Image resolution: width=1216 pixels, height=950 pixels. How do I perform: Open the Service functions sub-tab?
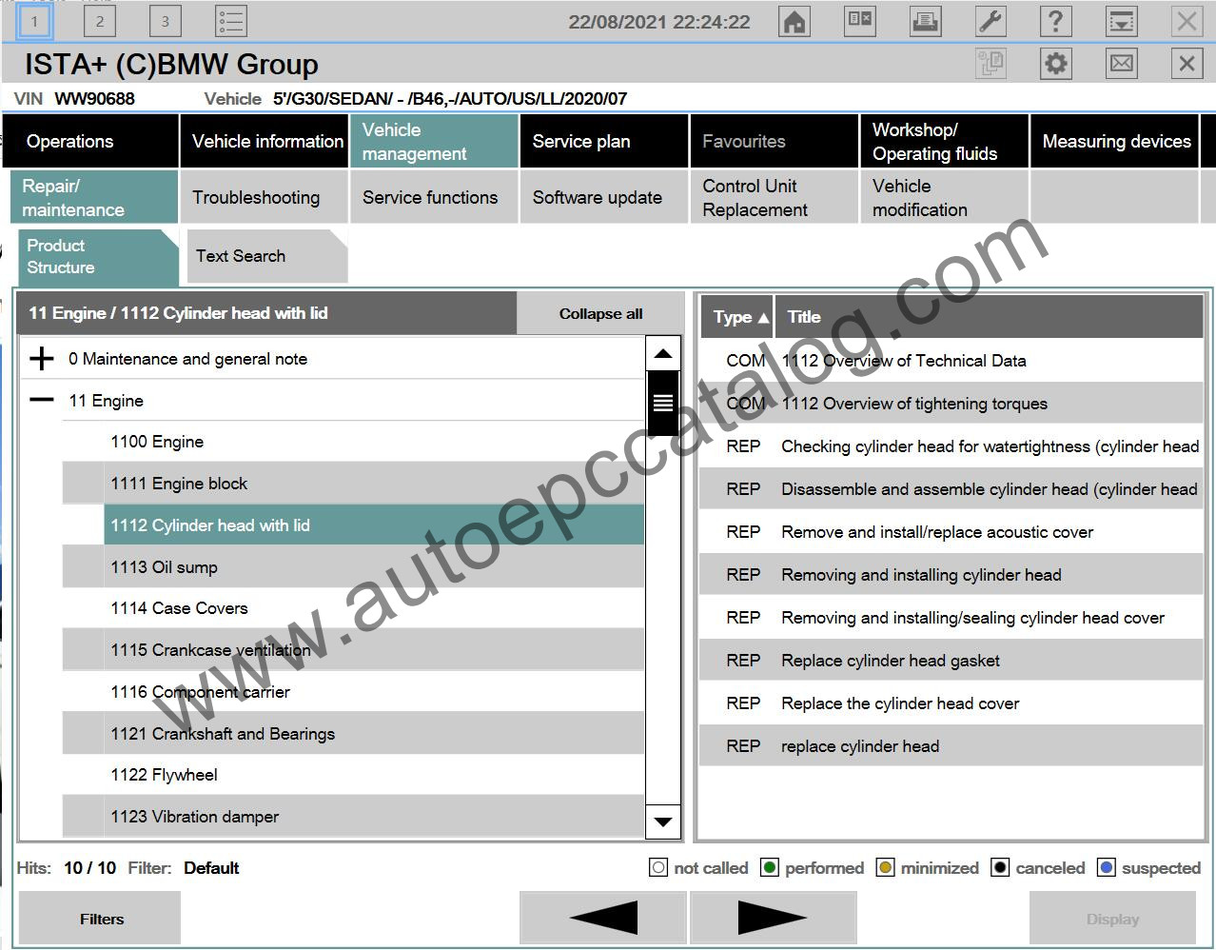(x=434, y=197)
